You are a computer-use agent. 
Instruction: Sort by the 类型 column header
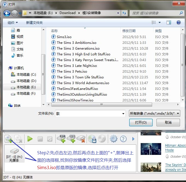point(158,31)
